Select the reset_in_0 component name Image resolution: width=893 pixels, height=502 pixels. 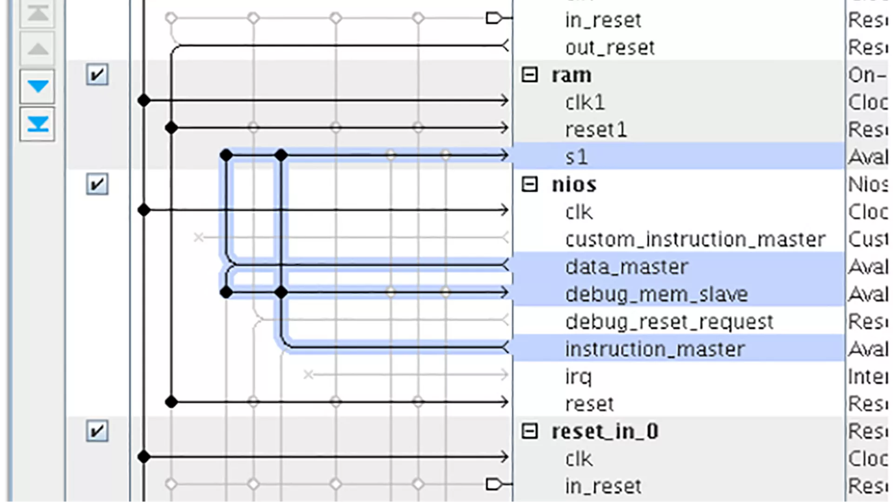605,432
